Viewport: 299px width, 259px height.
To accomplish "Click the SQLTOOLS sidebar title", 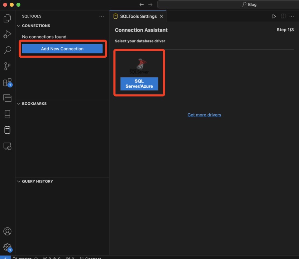I will click(x=32, y=16).
